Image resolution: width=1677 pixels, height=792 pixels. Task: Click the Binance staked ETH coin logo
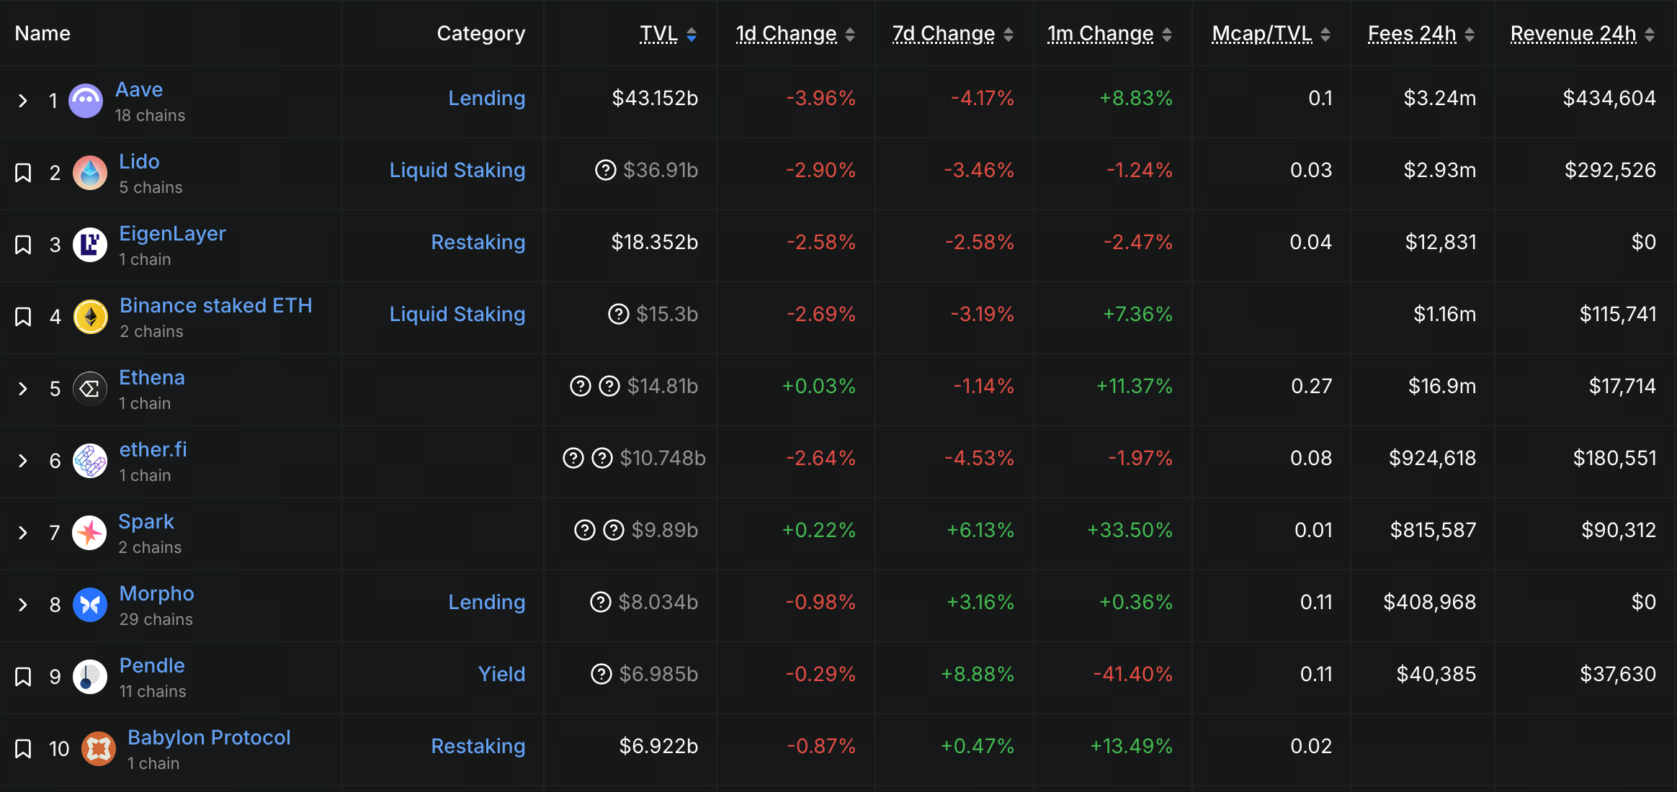coord(91,317)
